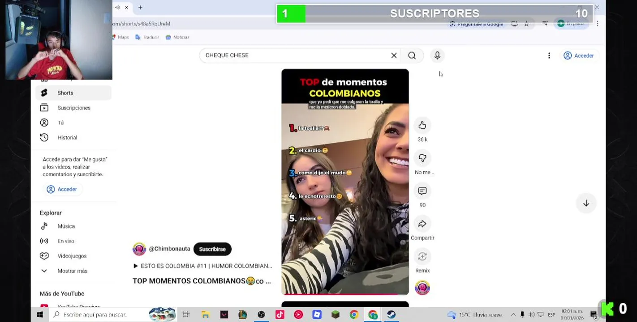Screen dimensions: 637x322
Task: Dislike the short via No me gusta
Action: click(x=422, y=158)
